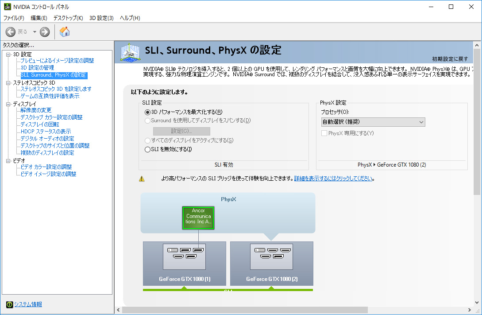Viewport: 482px width, 315px height.
Task: Open the 3D 設定(3) menu
Action: [101, 18]
